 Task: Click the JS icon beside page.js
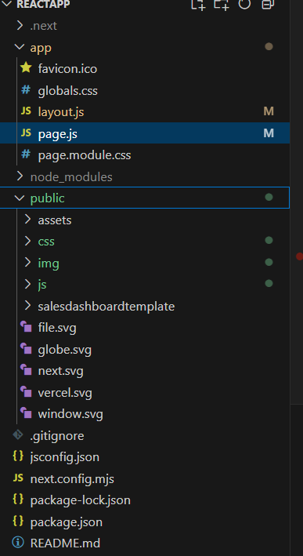click(26, 133)
